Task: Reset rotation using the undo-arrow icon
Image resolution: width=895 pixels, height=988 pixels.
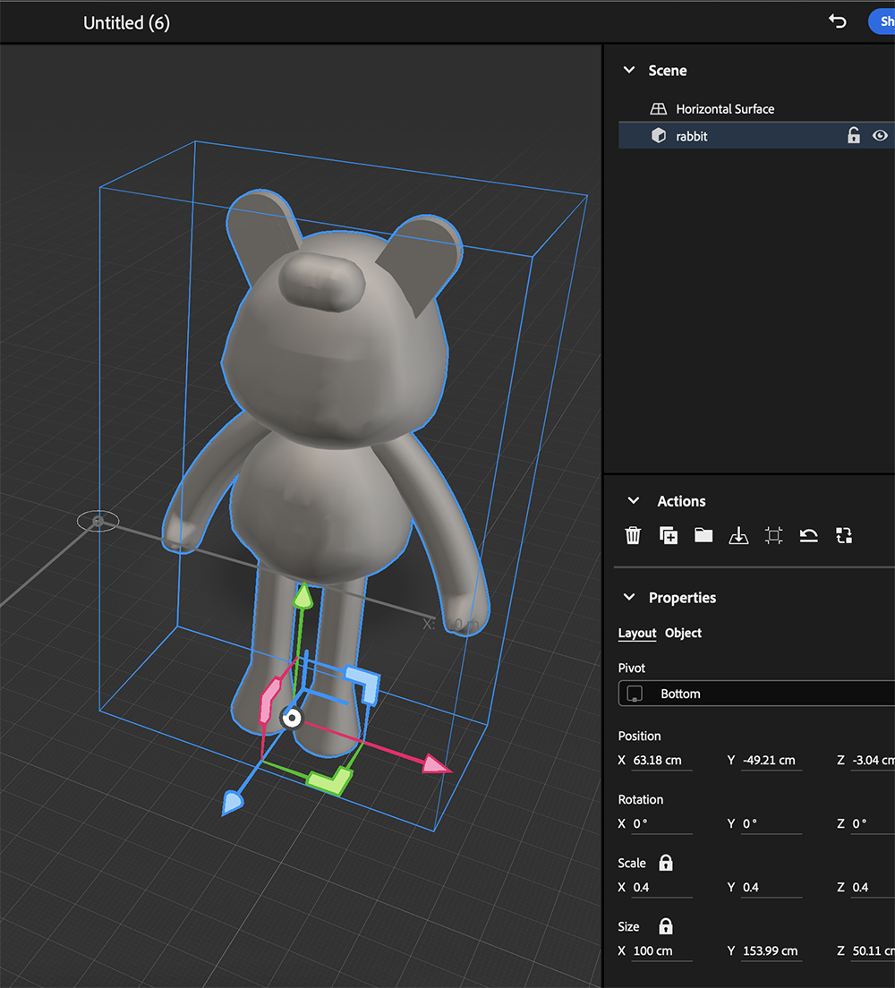Action: 808,534
